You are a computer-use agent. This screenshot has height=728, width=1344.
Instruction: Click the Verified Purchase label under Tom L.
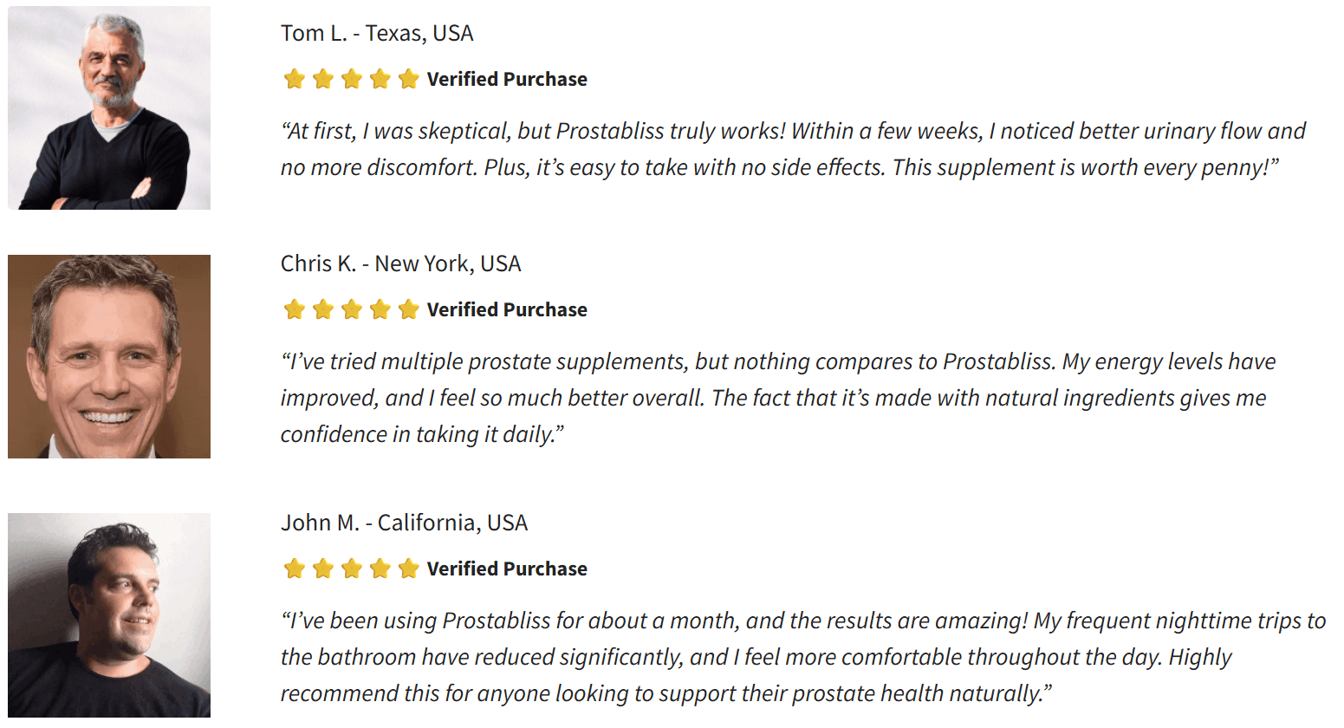507,80
